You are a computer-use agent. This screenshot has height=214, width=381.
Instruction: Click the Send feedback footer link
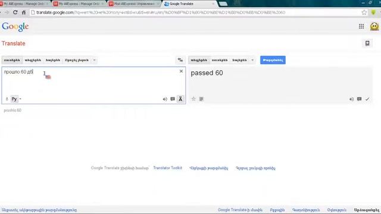point(367,210)
